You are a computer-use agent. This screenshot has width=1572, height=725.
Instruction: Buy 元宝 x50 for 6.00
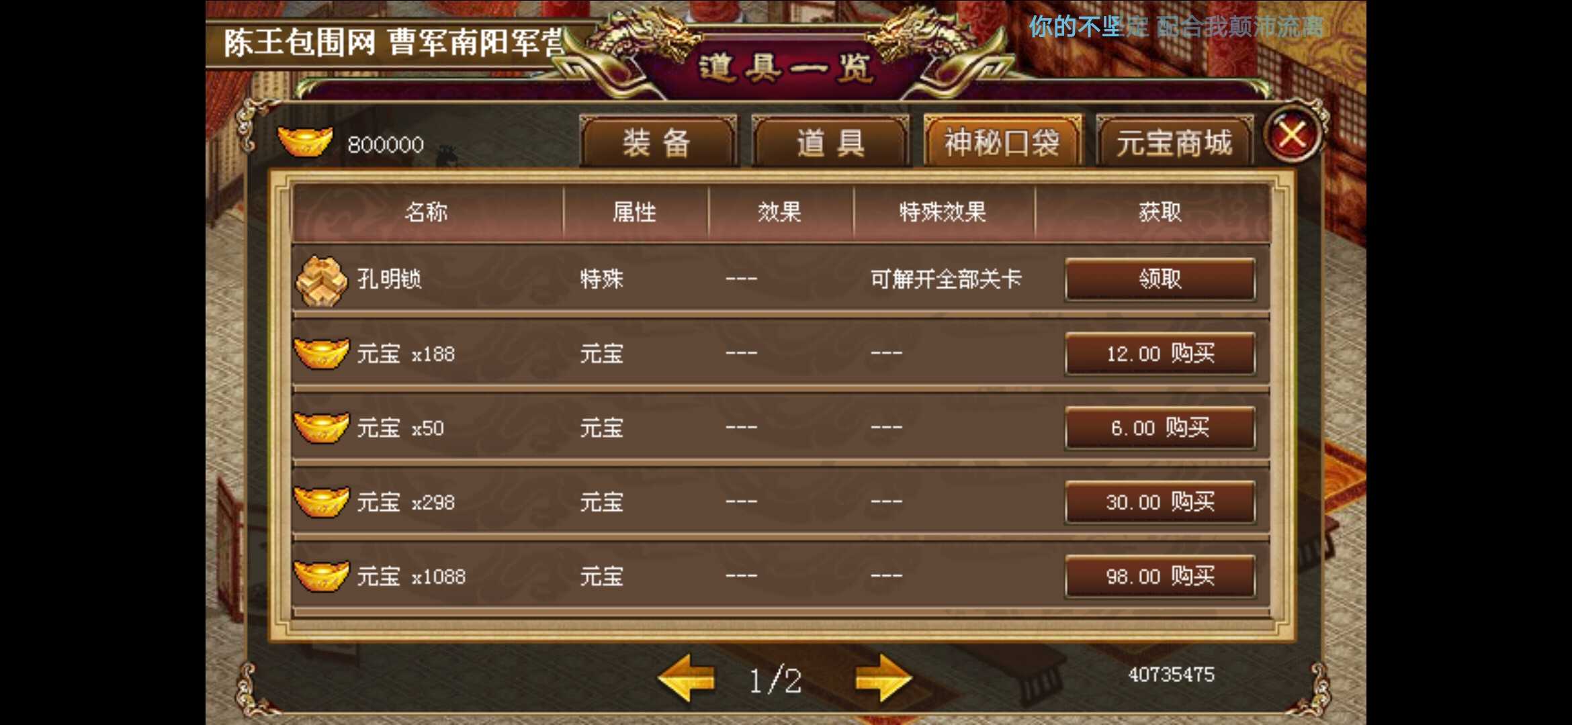[x=1160, y=428]
